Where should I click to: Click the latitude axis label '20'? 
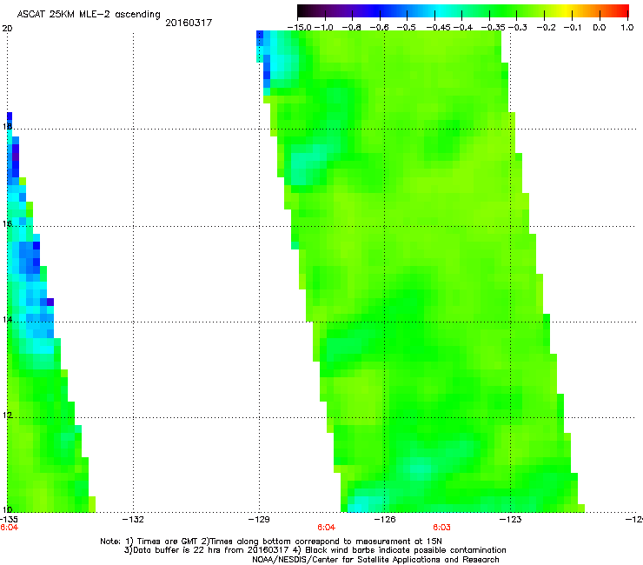tap(7, 29)
